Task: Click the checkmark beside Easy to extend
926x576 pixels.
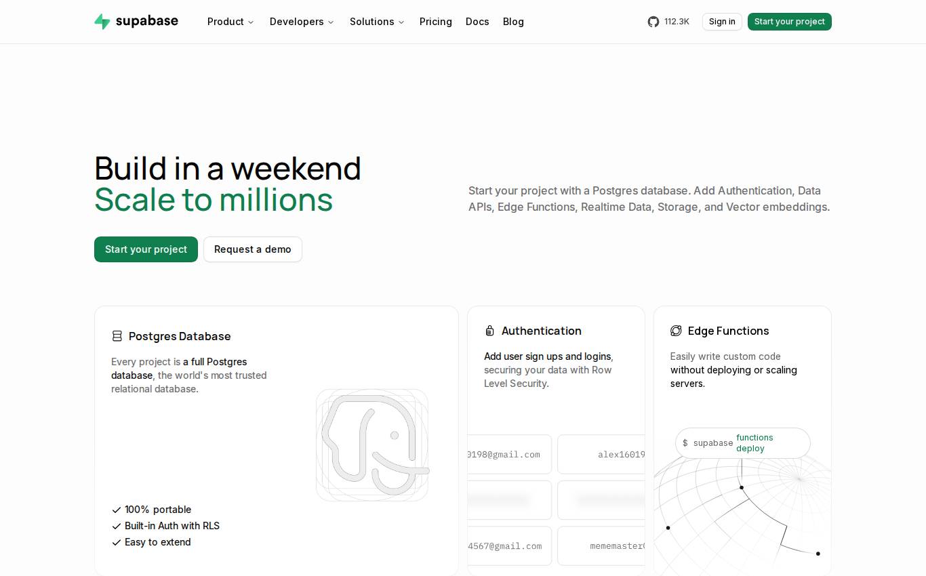Action: [x=117, y=542]
